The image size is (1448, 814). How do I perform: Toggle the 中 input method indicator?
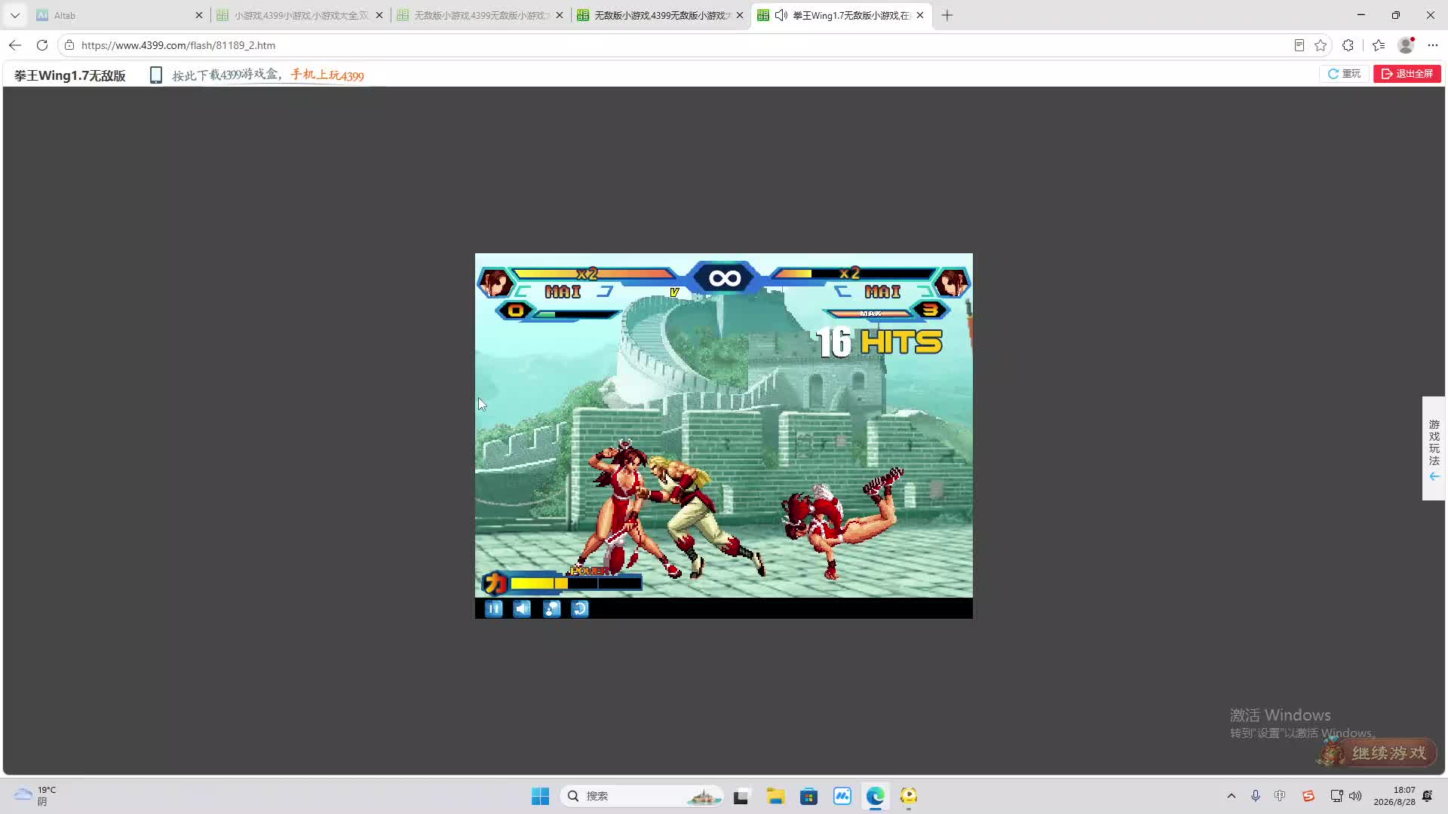coord(1280,796)
